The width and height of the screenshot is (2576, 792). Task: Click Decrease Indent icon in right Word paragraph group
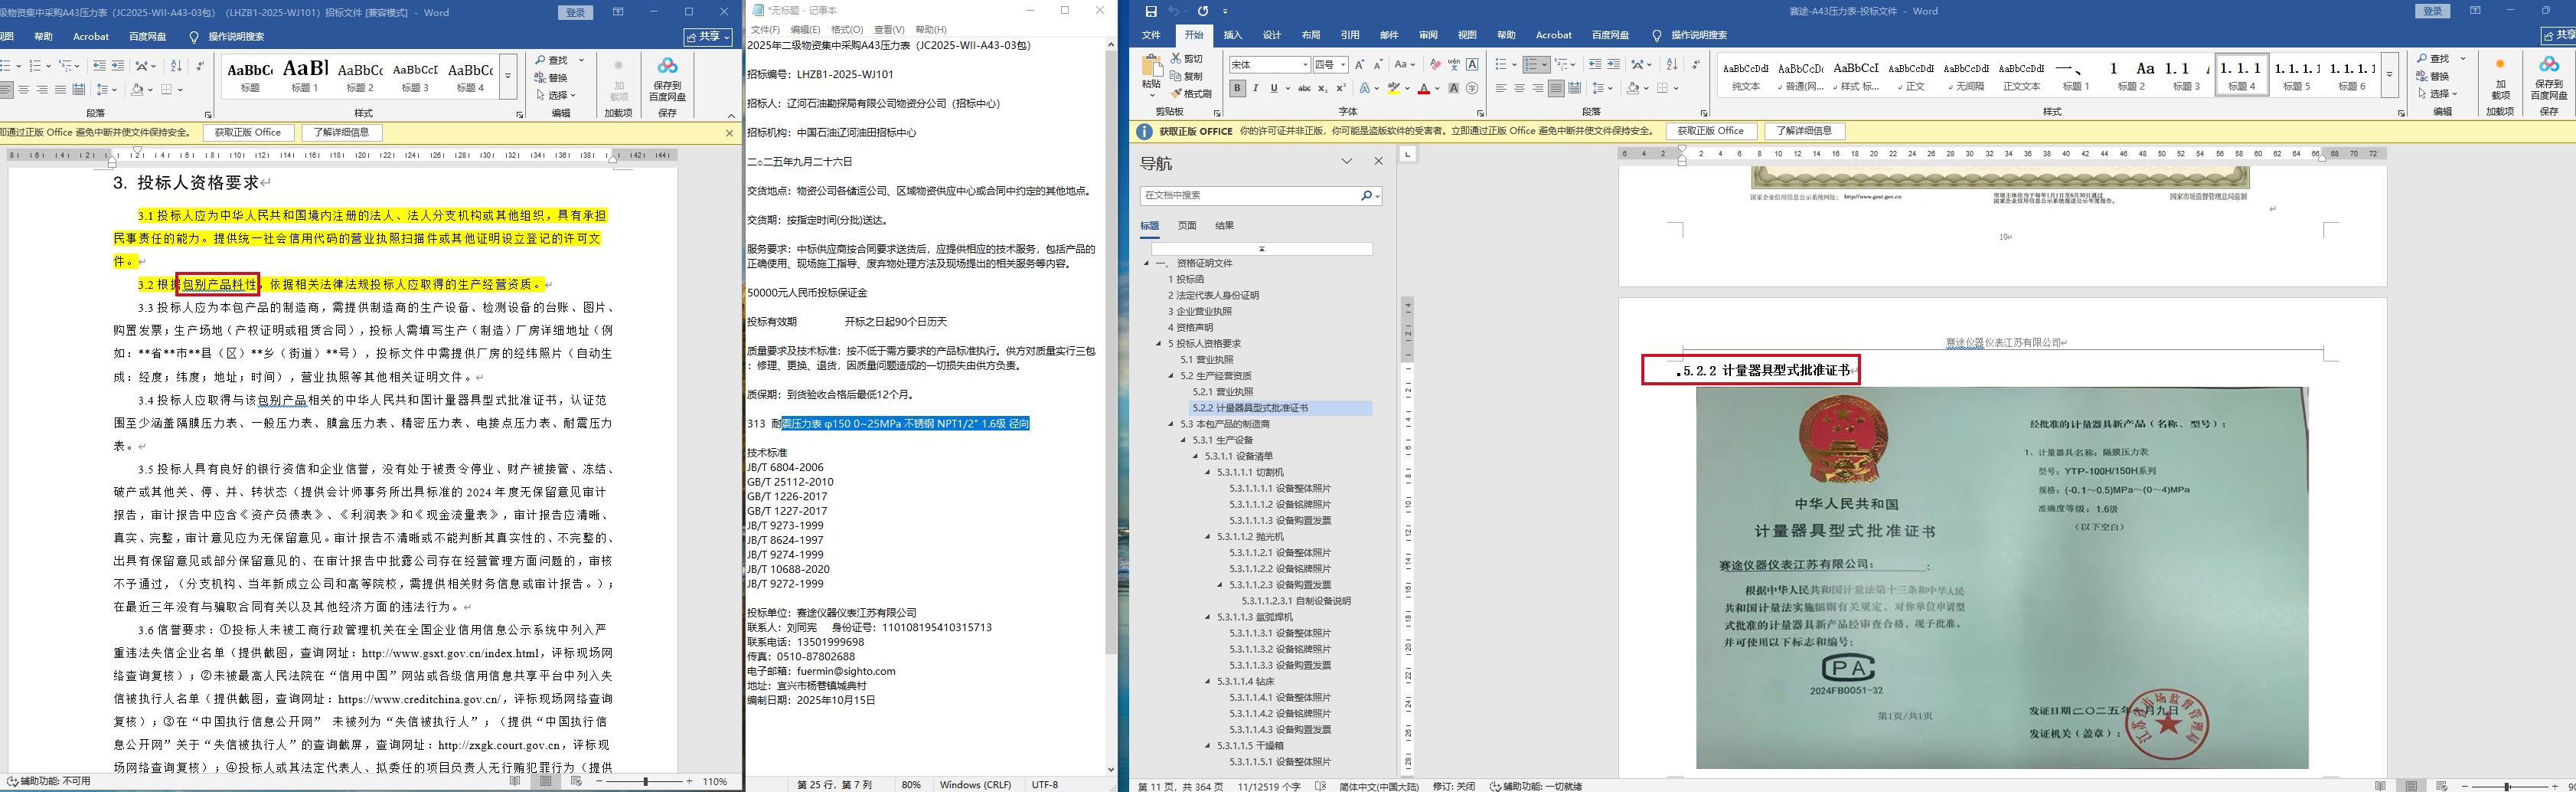coord(1595,64)
